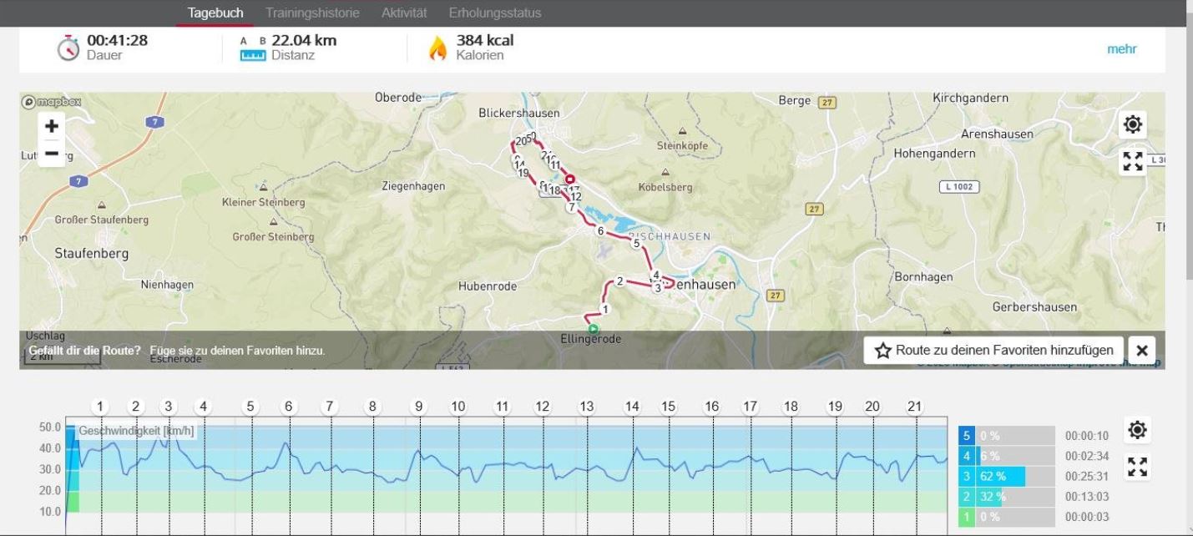
Task: Switch to the Trainingshistorie tab
Action: pyautogui.click(x=312, y=13)
